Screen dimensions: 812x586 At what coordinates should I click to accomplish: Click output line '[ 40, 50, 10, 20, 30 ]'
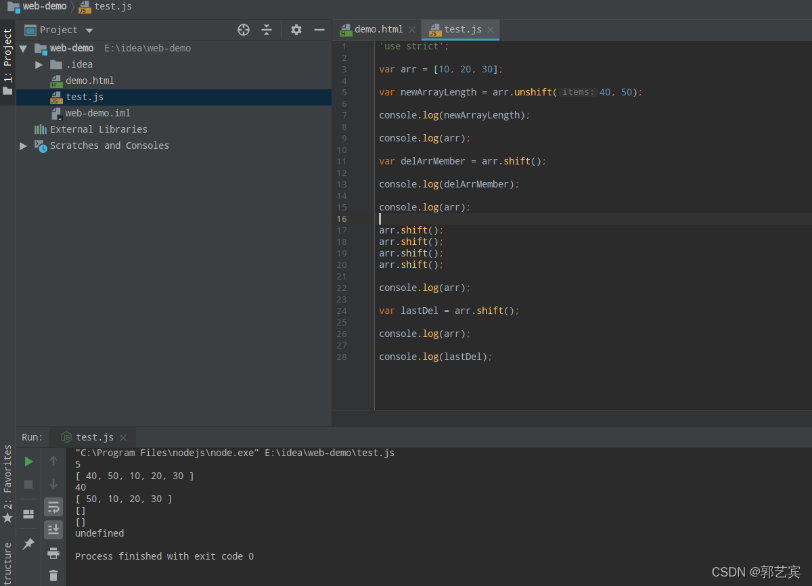click(x=135, y=476)
